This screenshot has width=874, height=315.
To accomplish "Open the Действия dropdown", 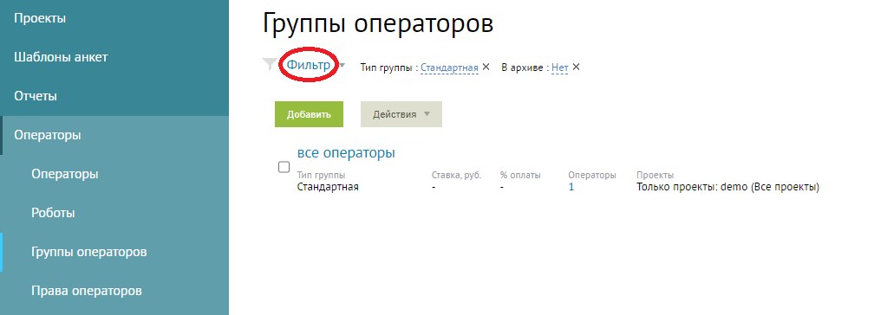I will (401, 114).
